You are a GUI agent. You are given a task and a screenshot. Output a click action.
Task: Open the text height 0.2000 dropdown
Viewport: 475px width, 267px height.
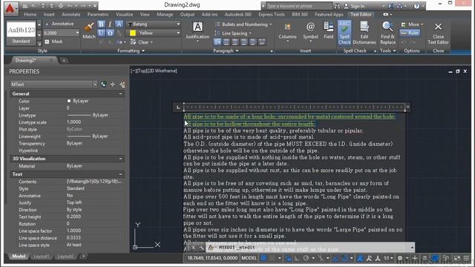click(x=61, y=33)
